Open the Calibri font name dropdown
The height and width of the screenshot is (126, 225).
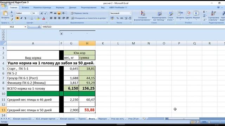click(x=31, y=13)
